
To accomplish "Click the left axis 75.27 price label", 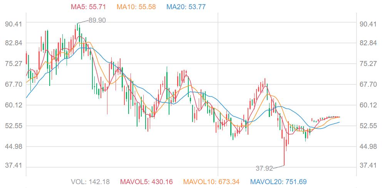I will pyautogui.click(x=13, y=64).
